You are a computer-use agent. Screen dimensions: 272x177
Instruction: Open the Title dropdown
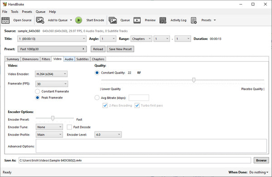52,39
